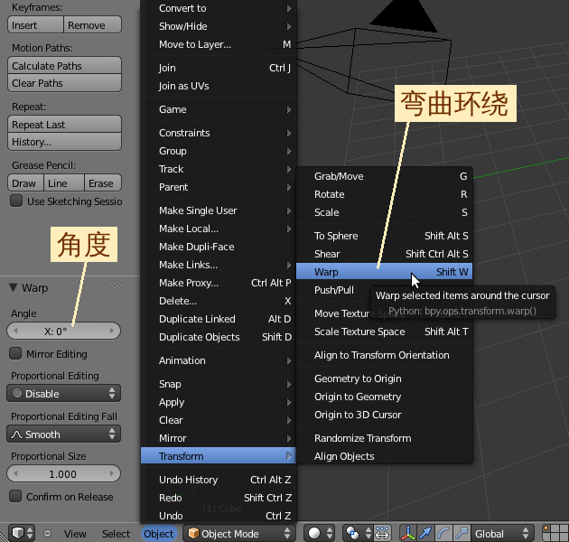Viewport: 569px width, 542px height.
Task: Open the Snap submenu
Action: pyautogui.click(x=219, y=384)
